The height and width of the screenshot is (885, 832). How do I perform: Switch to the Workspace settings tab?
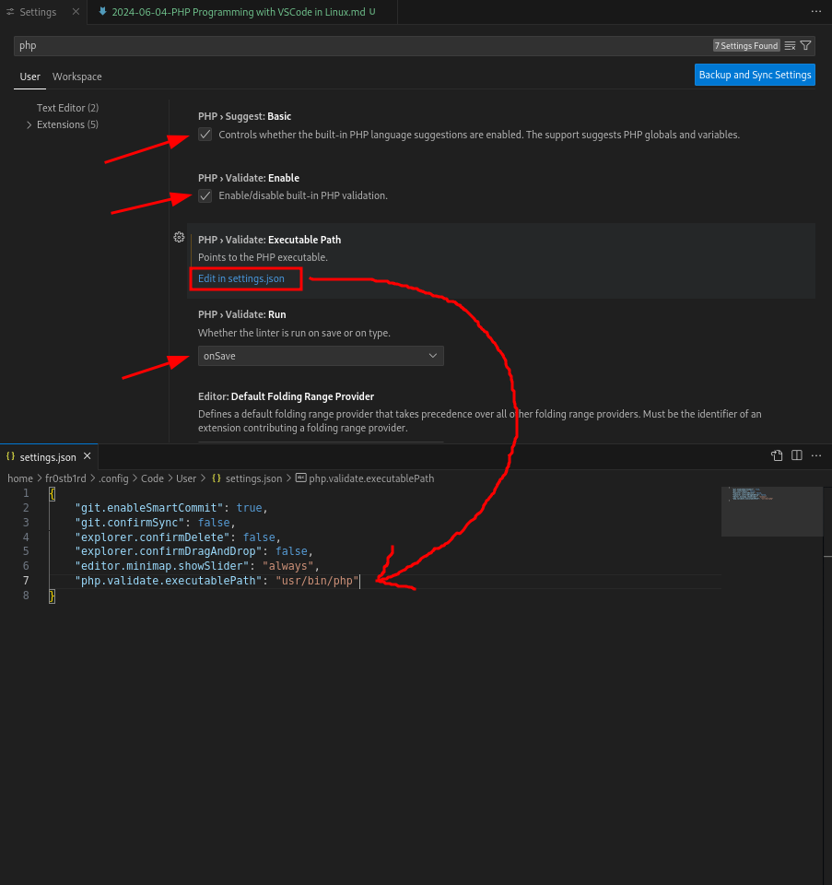coord(76,77)
